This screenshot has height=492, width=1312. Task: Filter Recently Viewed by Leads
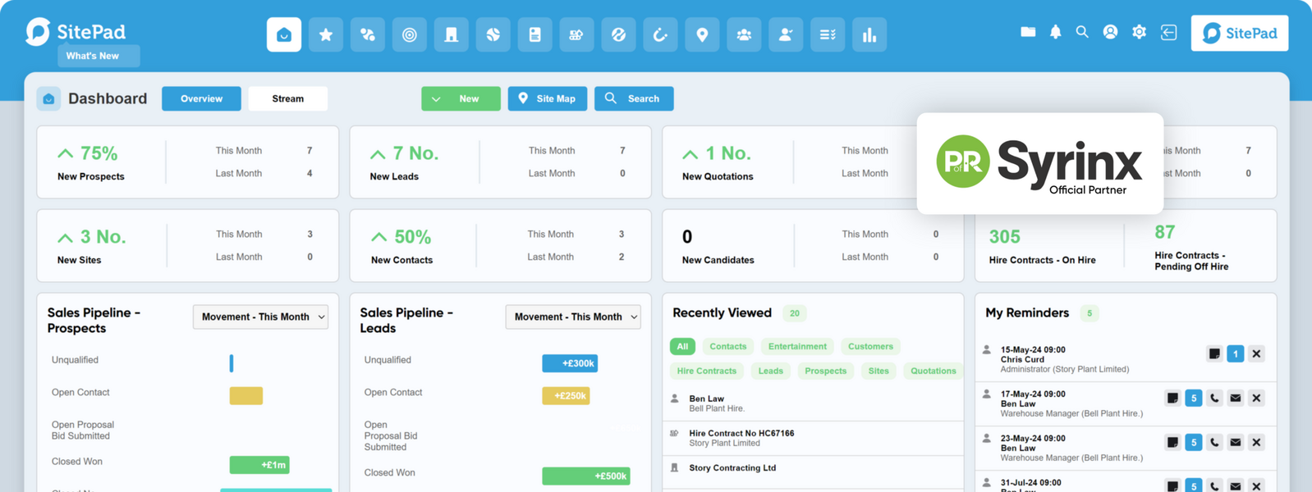coord(770,371)
